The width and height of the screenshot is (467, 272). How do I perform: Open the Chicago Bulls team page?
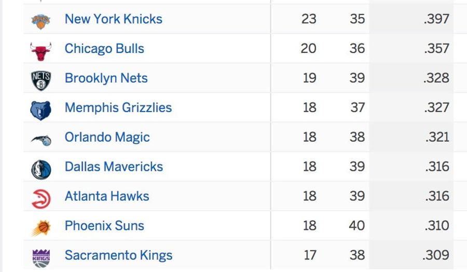(104, 49)
